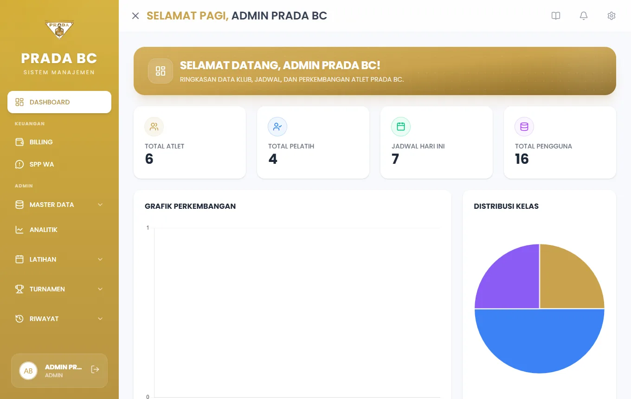Click the Total Atlet people icon

tap(154, 127)
